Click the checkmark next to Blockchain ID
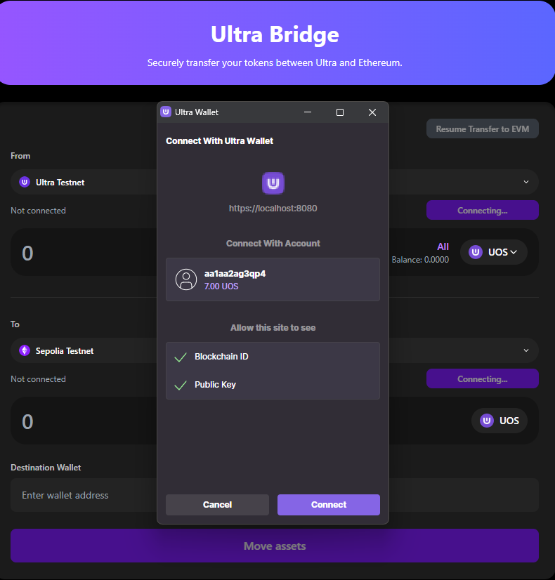This screenshot has width=555, height=580. pos(181,356)
